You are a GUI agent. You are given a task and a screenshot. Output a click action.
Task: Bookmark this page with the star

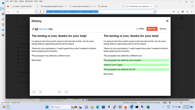point(154,12)
